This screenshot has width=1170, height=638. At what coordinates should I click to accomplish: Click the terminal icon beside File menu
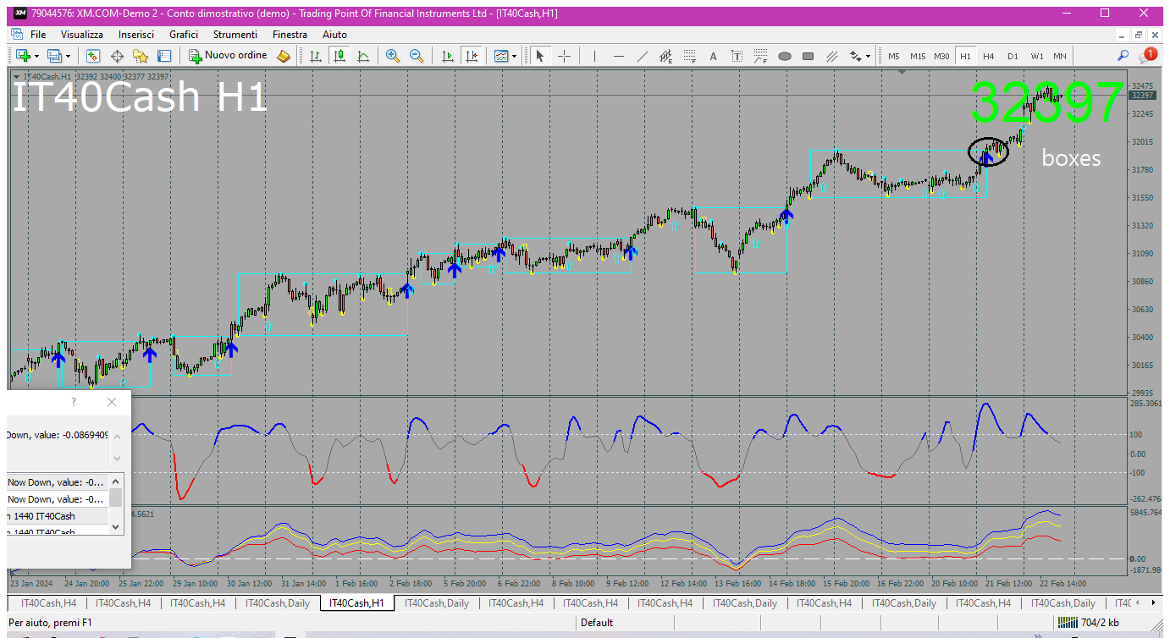pyautogui.click(x=17, y=35)
